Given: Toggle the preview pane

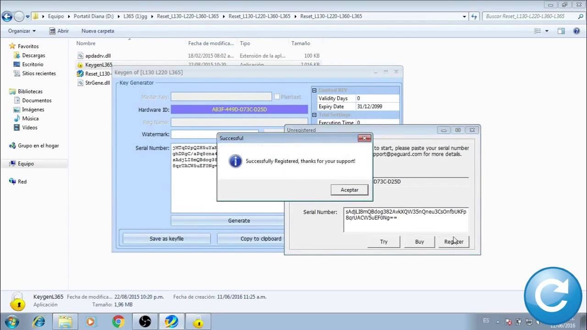Looking at the screenshot, I should point(561,31).
